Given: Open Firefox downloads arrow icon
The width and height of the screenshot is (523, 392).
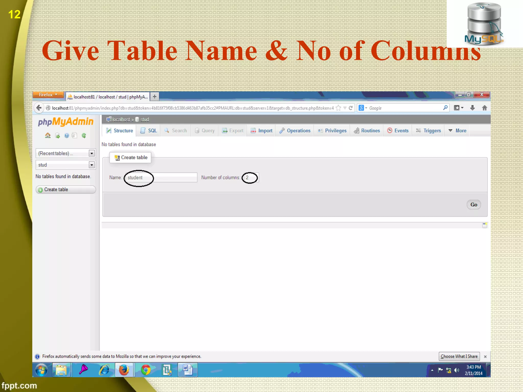Looking at the screenshot, I should (x=472, y=108).
